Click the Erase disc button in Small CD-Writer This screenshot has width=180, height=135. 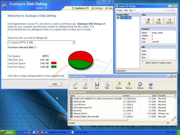(158, 21)
